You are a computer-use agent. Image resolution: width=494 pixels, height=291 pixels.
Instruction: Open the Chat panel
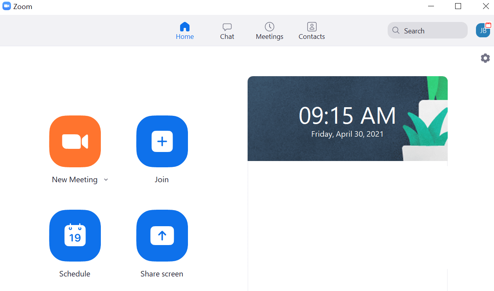[x=227, y=31]
